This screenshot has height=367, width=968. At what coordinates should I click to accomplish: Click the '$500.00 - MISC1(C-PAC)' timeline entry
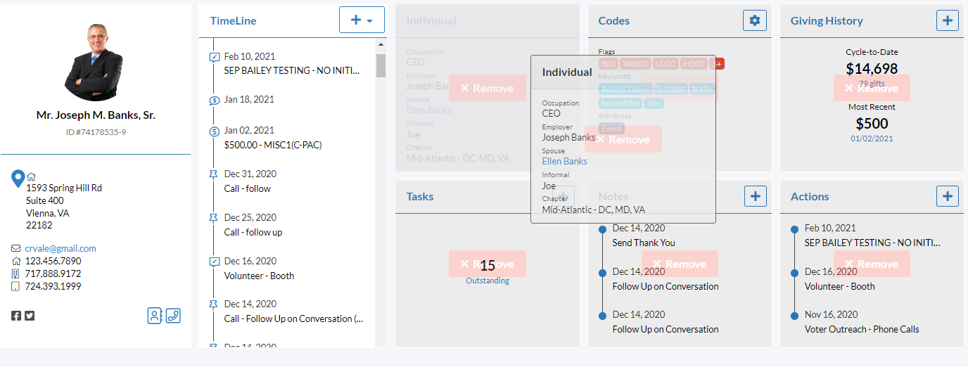click(x=273, y=145)
